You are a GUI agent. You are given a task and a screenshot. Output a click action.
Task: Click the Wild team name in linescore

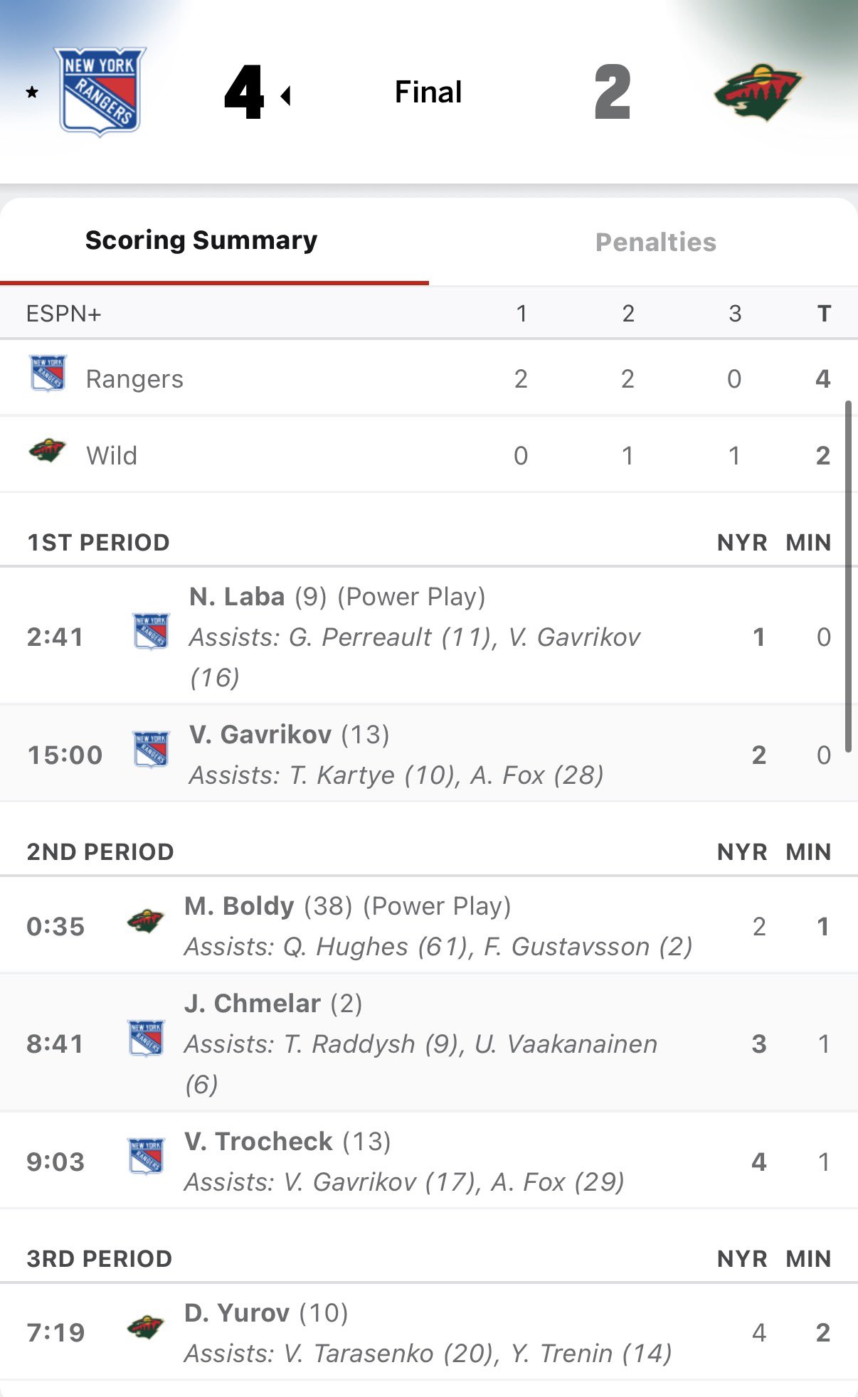point(112,456)
